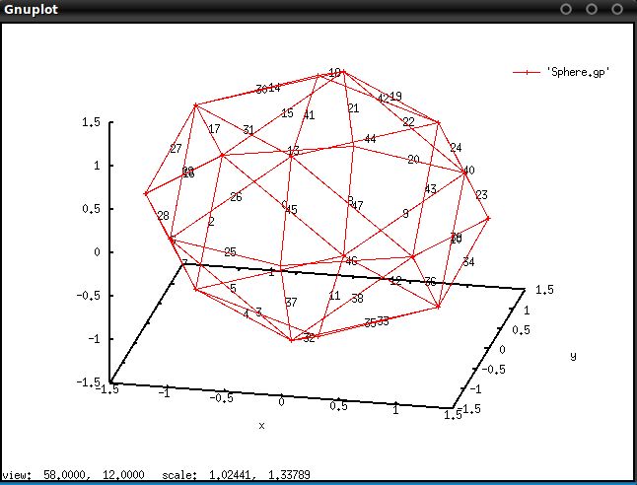This screenshot has height=485, width=637.
Task: Click the point label 28 on the mesh
Action: coord(163,216)
